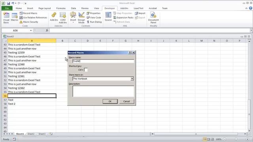The image size is (253, 142).
Task: Click cell with Testing 12359
Action: tap(32, 52)
